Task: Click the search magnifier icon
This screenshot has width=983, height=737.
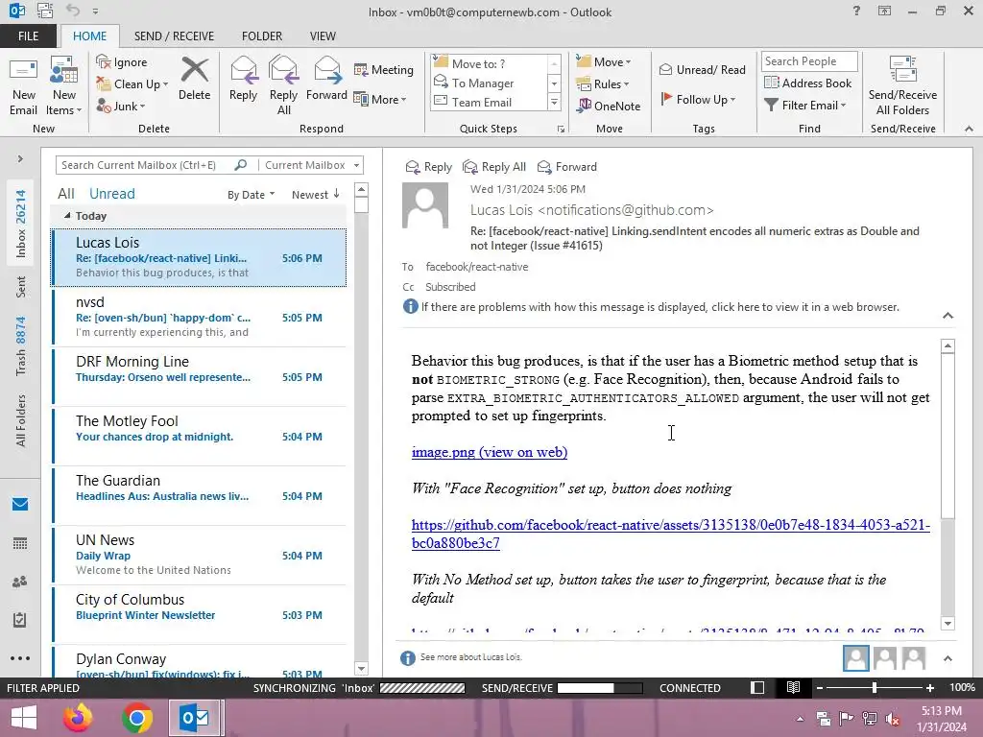Action: [x=241, y=165]
